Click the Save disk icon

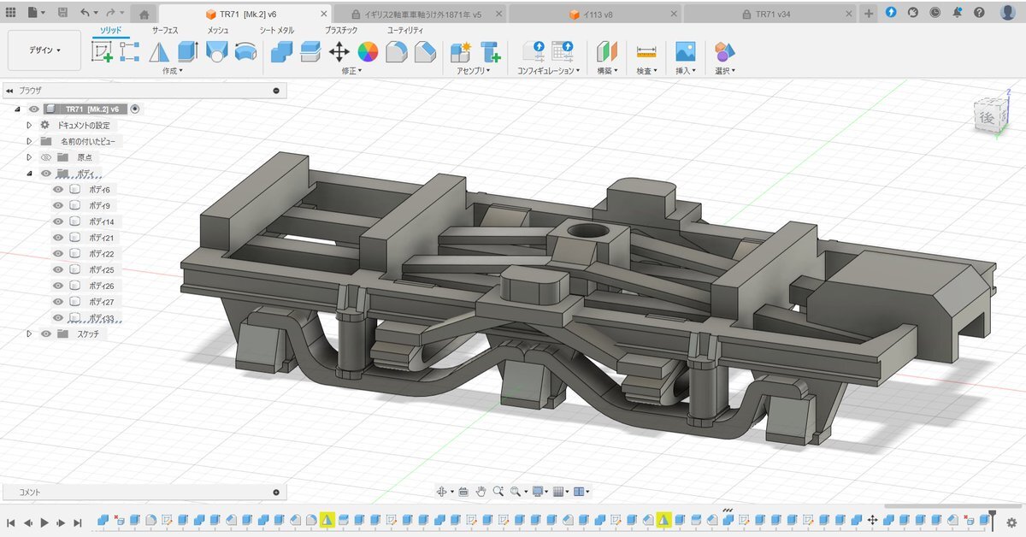pyautogui.click(x=62, y=13)
